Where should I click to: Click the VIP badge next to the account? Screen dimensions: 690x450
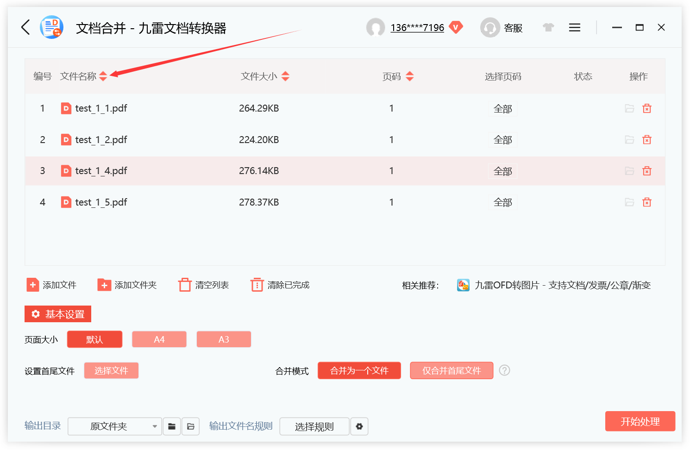pyautogui.click(x=456, y=27)
